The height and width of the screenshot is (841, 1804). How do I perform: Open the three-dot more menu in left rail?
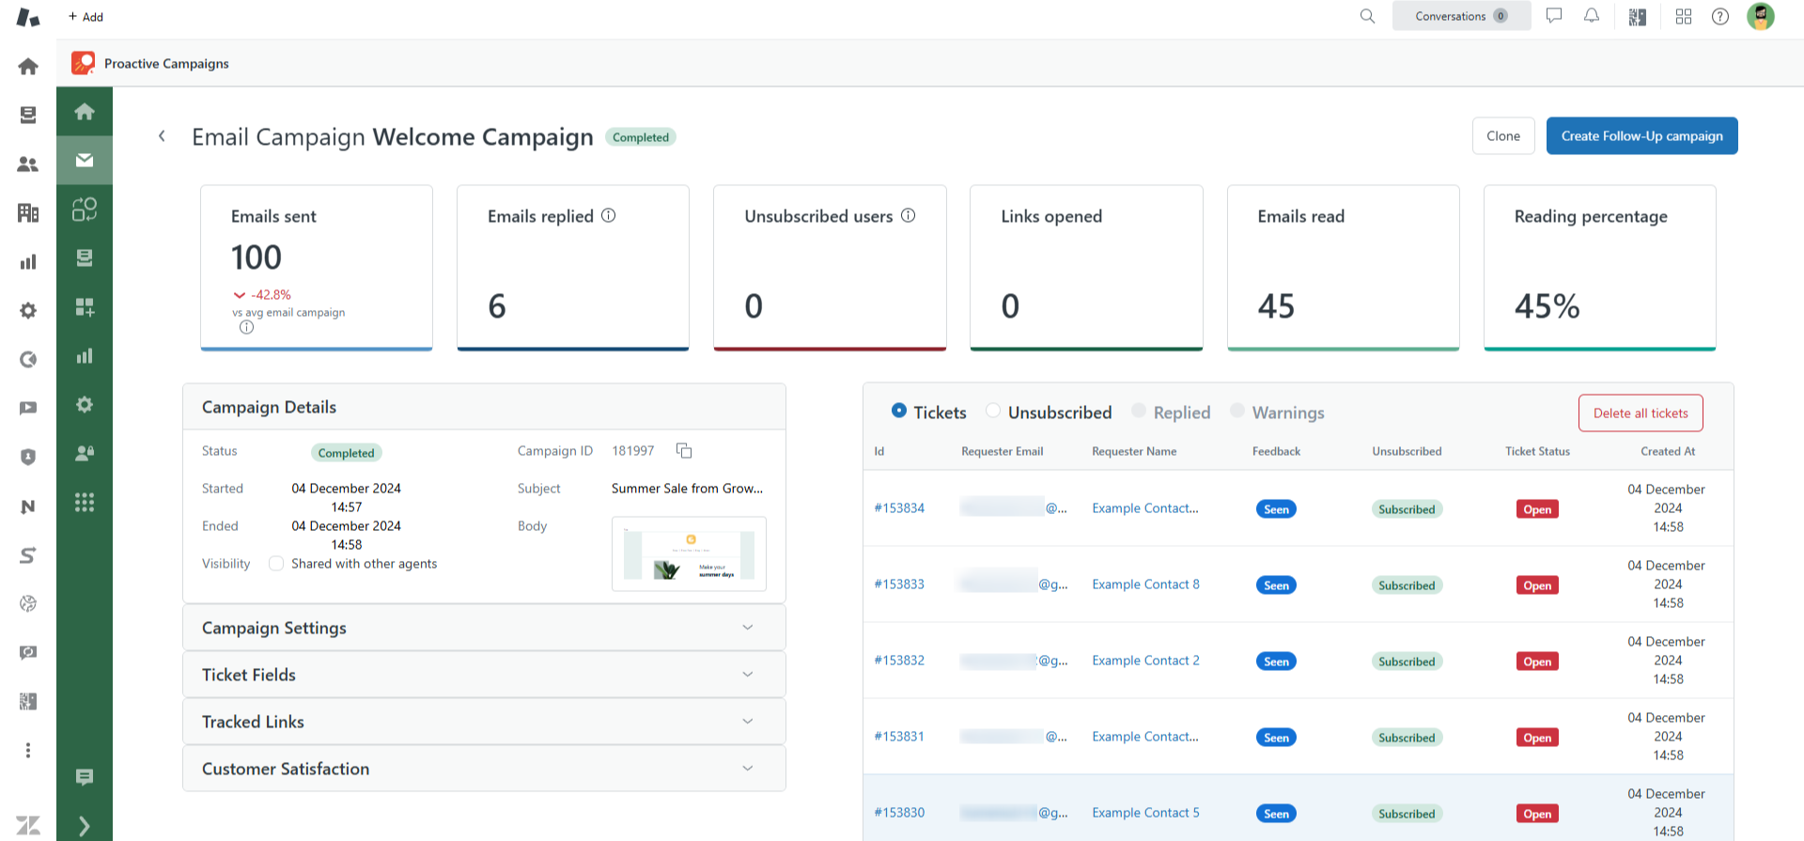tap(28, 750)
